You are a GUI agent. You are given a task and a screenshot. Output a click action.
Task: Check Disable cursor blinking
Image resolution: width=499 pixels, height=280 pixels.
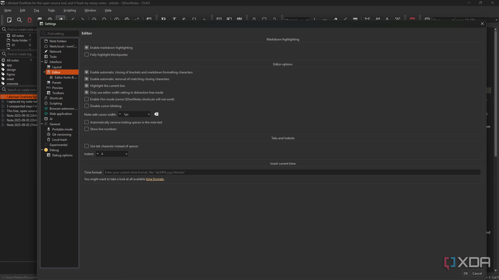tap(87, 106)
